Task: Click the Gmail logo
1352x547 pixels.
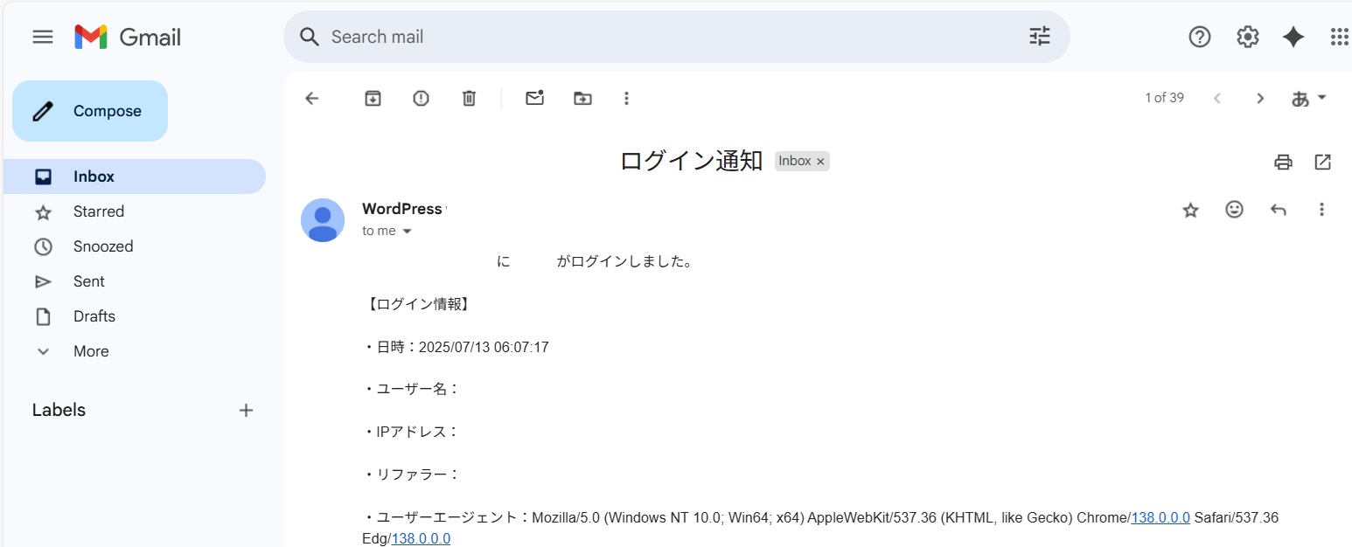Action: (128, 37)
